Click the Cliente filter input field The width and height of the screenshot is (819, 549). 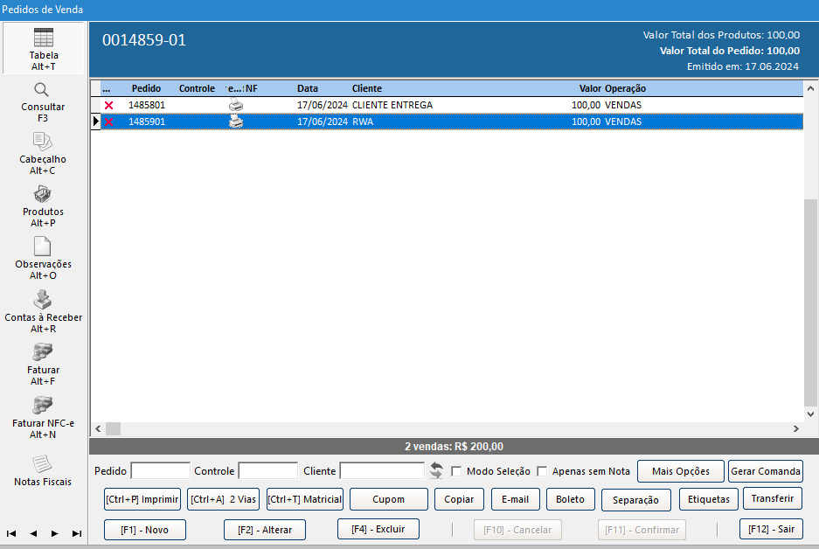(382, 470)
